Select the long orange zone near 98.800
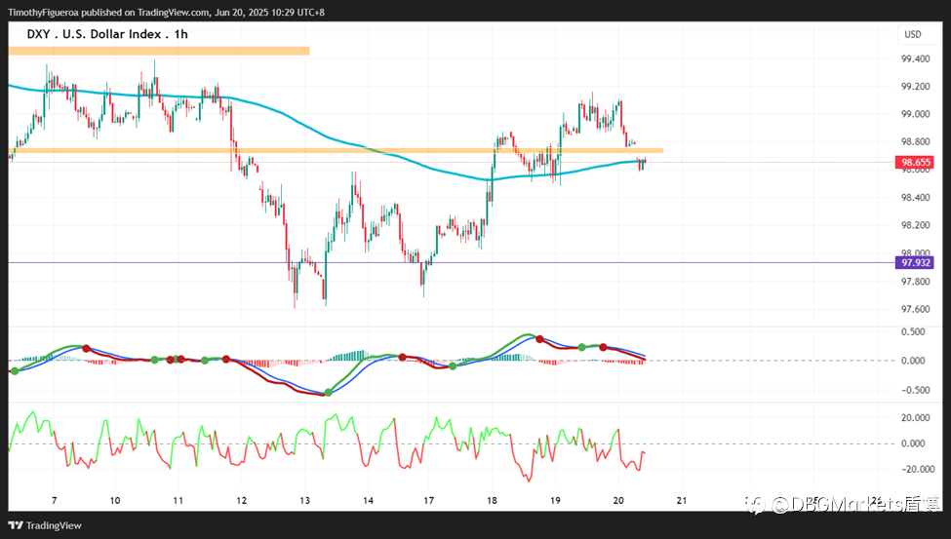951x539 pixels. click(336, 150)
